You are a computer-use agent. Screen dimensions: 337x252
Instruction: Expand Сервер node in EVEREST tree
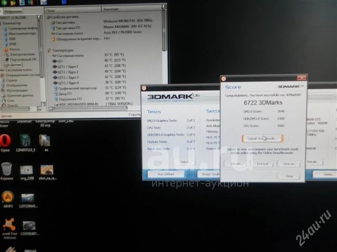pos(9,80)
